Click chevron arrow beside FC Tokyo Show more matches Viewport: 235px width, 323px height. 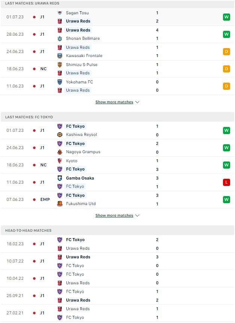tap(138, 216)
